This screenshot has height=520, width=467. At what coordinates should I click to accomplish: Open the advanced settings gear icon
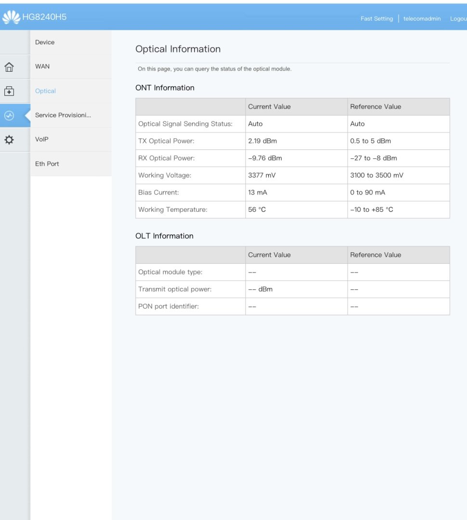tap(9, 140)
